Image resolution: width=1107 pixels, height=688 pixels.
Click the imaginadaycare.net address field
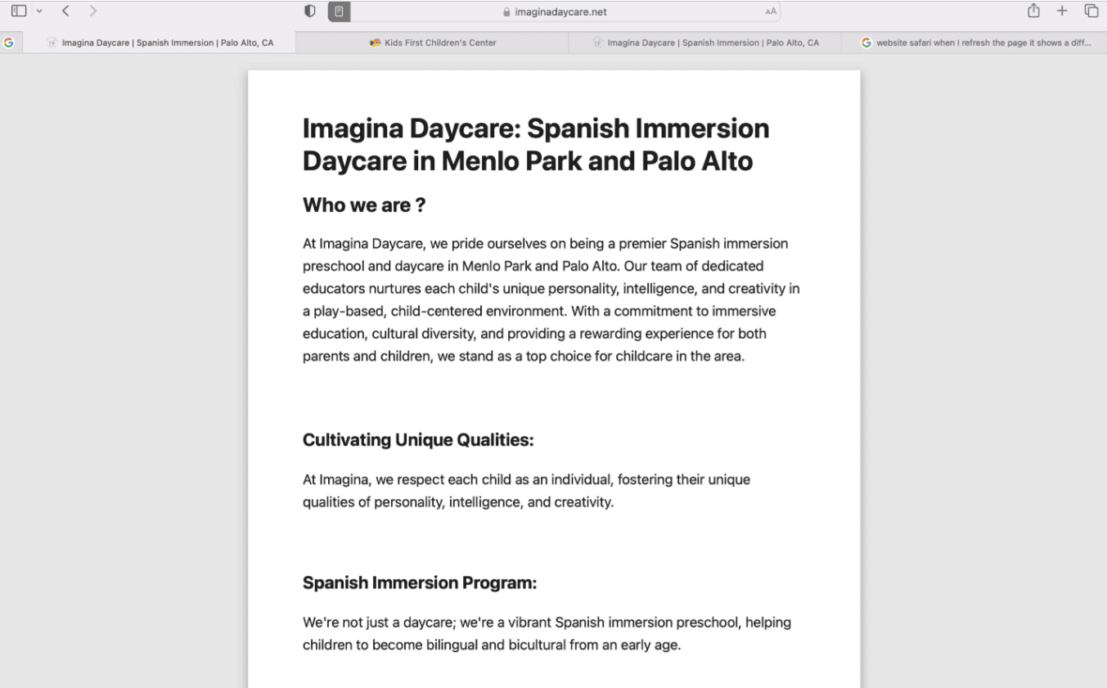tap(556, 11)
